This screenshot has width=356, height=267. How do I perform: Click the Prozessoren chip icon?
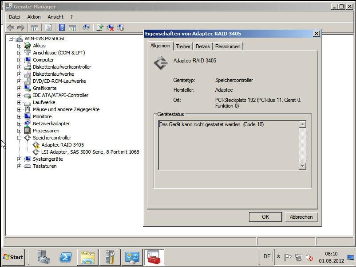pyautogui.click(x=28, y=131)
